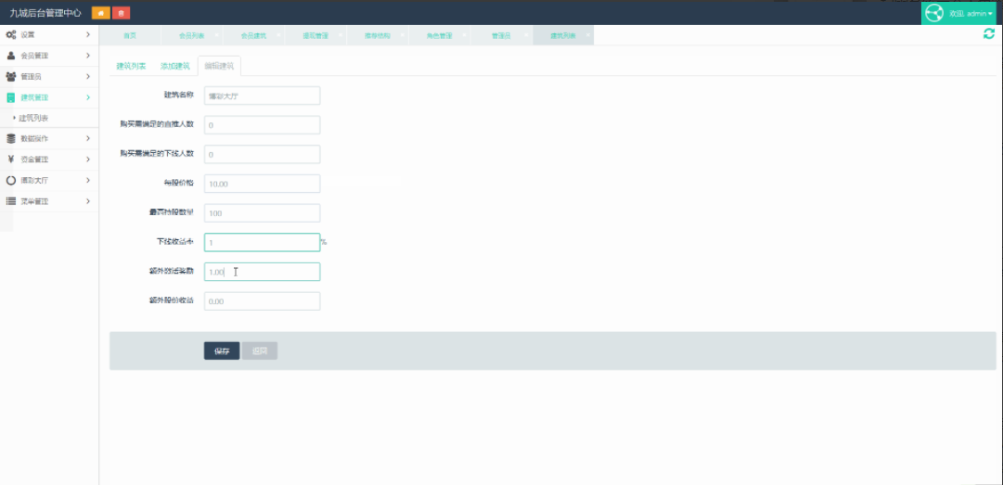Switch to the 会员列表 tab
1003x485 pixels.
click(x=190, y=36)
